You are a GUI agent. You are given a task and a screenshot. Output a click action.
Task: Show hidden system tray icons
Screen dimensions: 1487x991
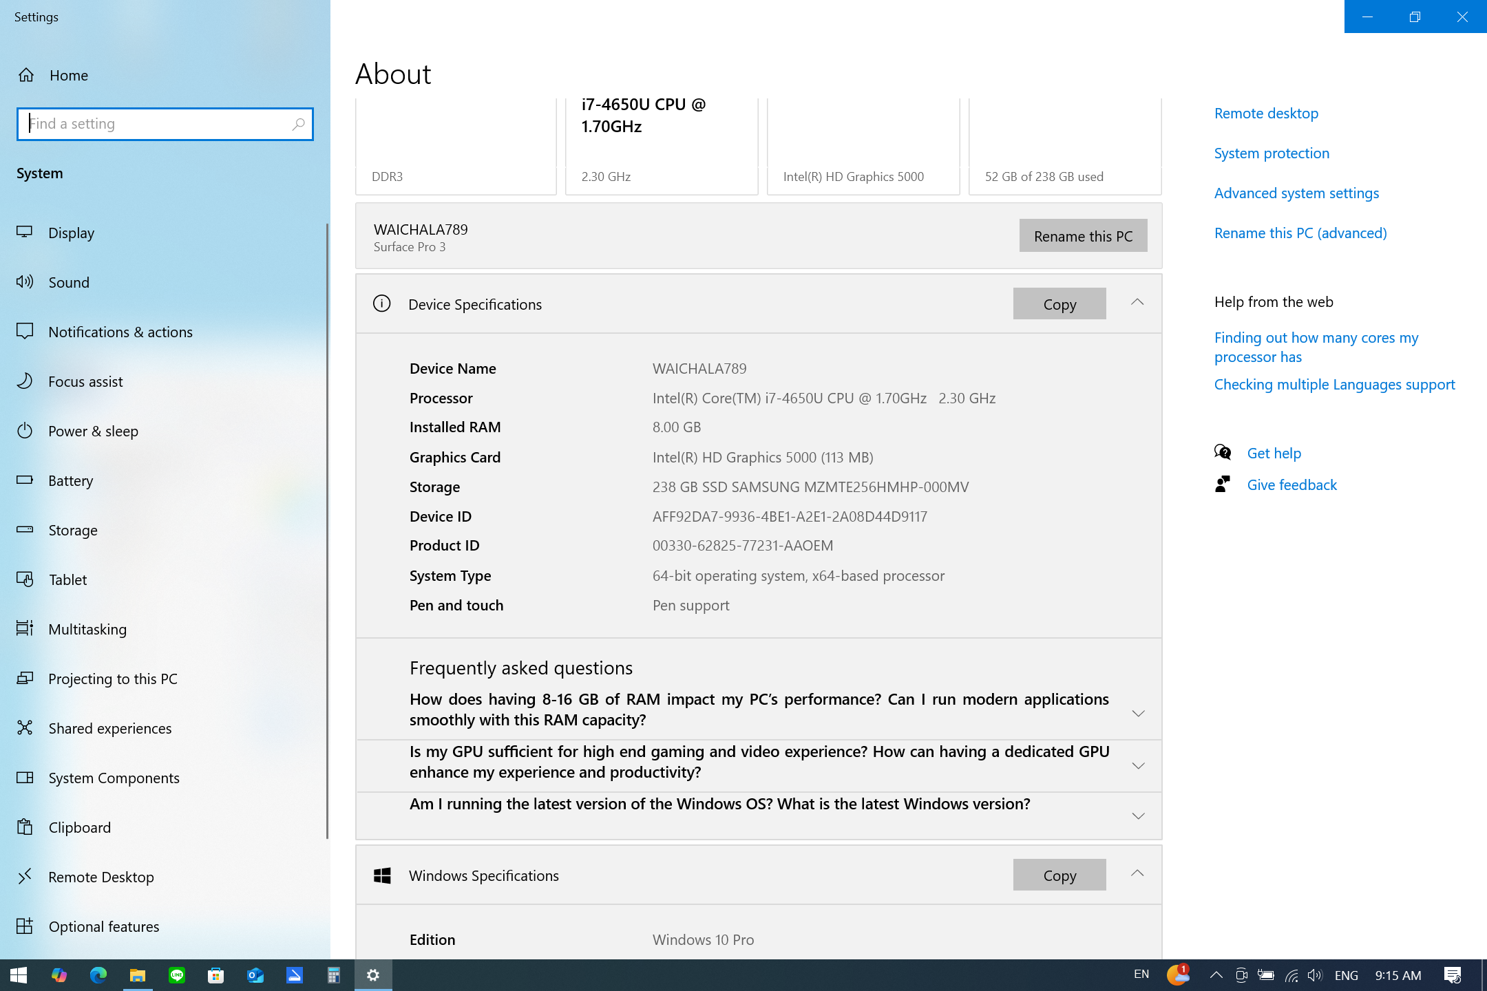(1216, 975)
